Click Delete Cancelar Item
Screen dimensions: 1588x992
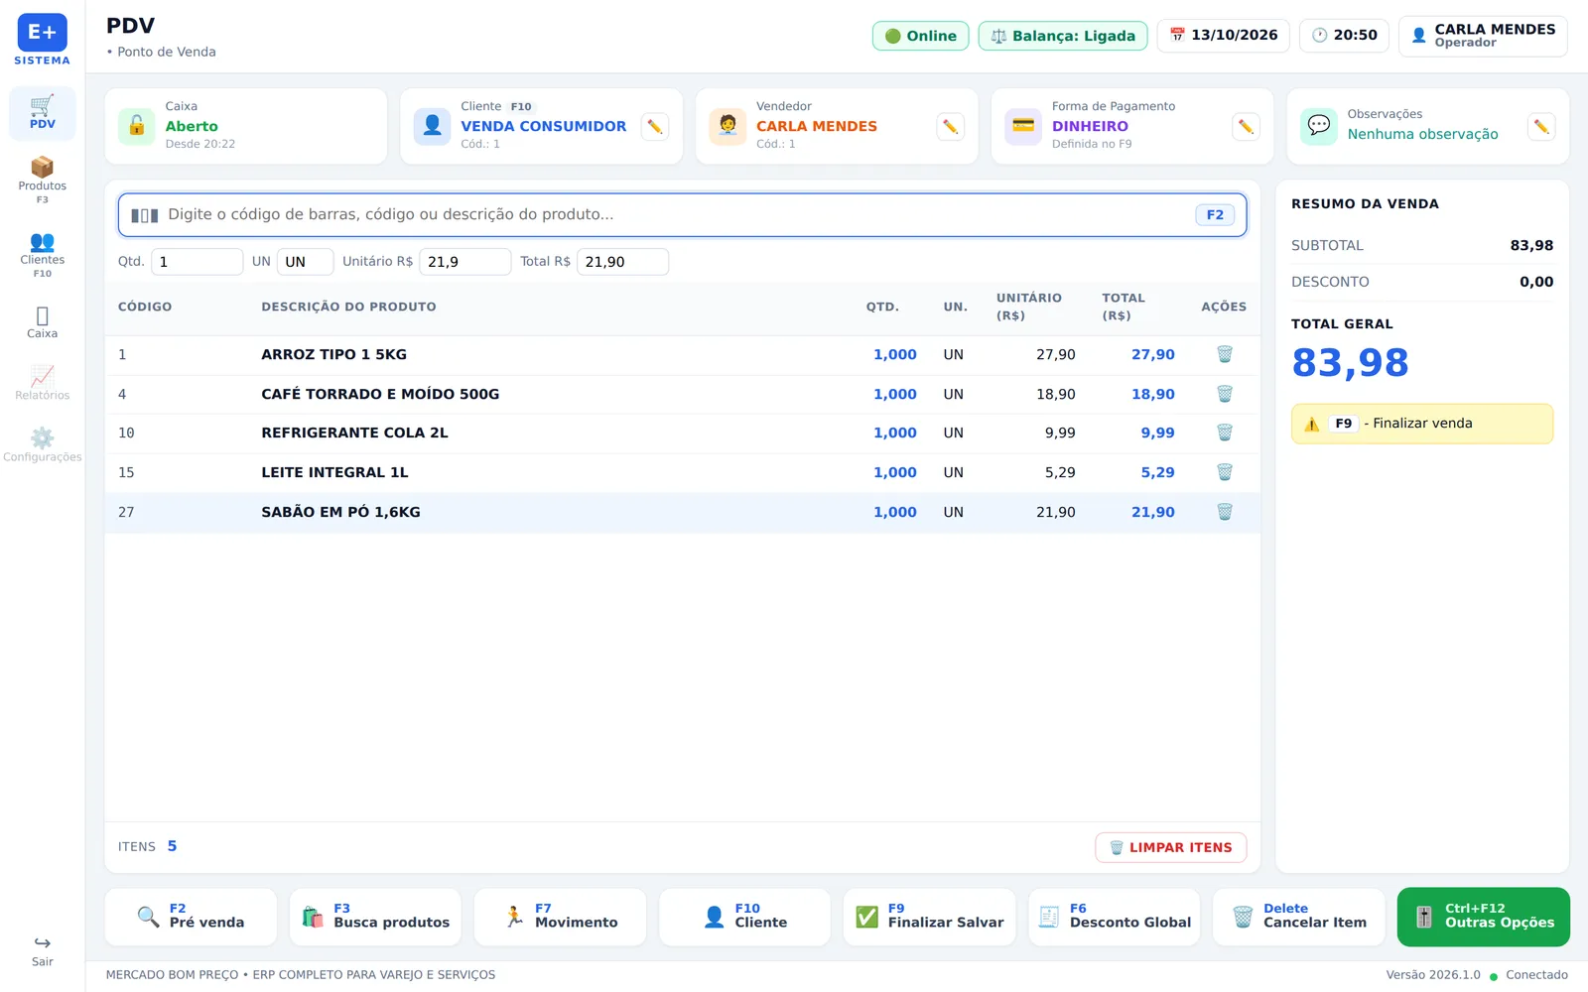pos(1299,917)
